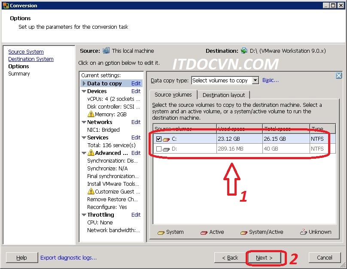Click the Memory warning icon under Devices
The width and height of the screenshot is (347, 269).
point(91,115)
